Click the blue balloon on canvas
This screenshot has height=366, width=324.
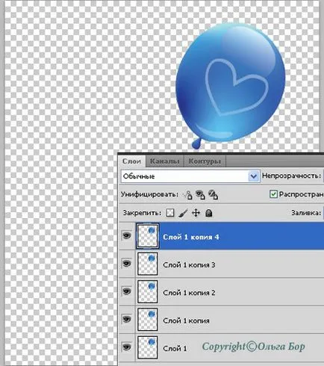coord(230,84)
